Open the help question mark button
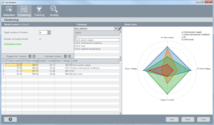Screen dimensions: 214x125 (x=11, y=119)
